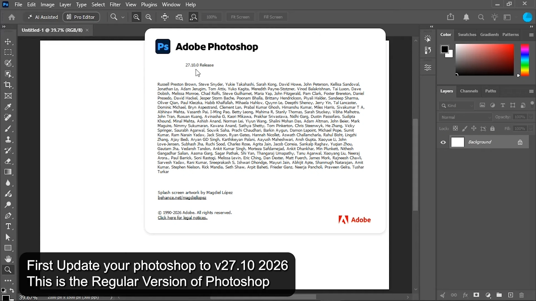
Task: Select the Frame tool
Action: 8,96
